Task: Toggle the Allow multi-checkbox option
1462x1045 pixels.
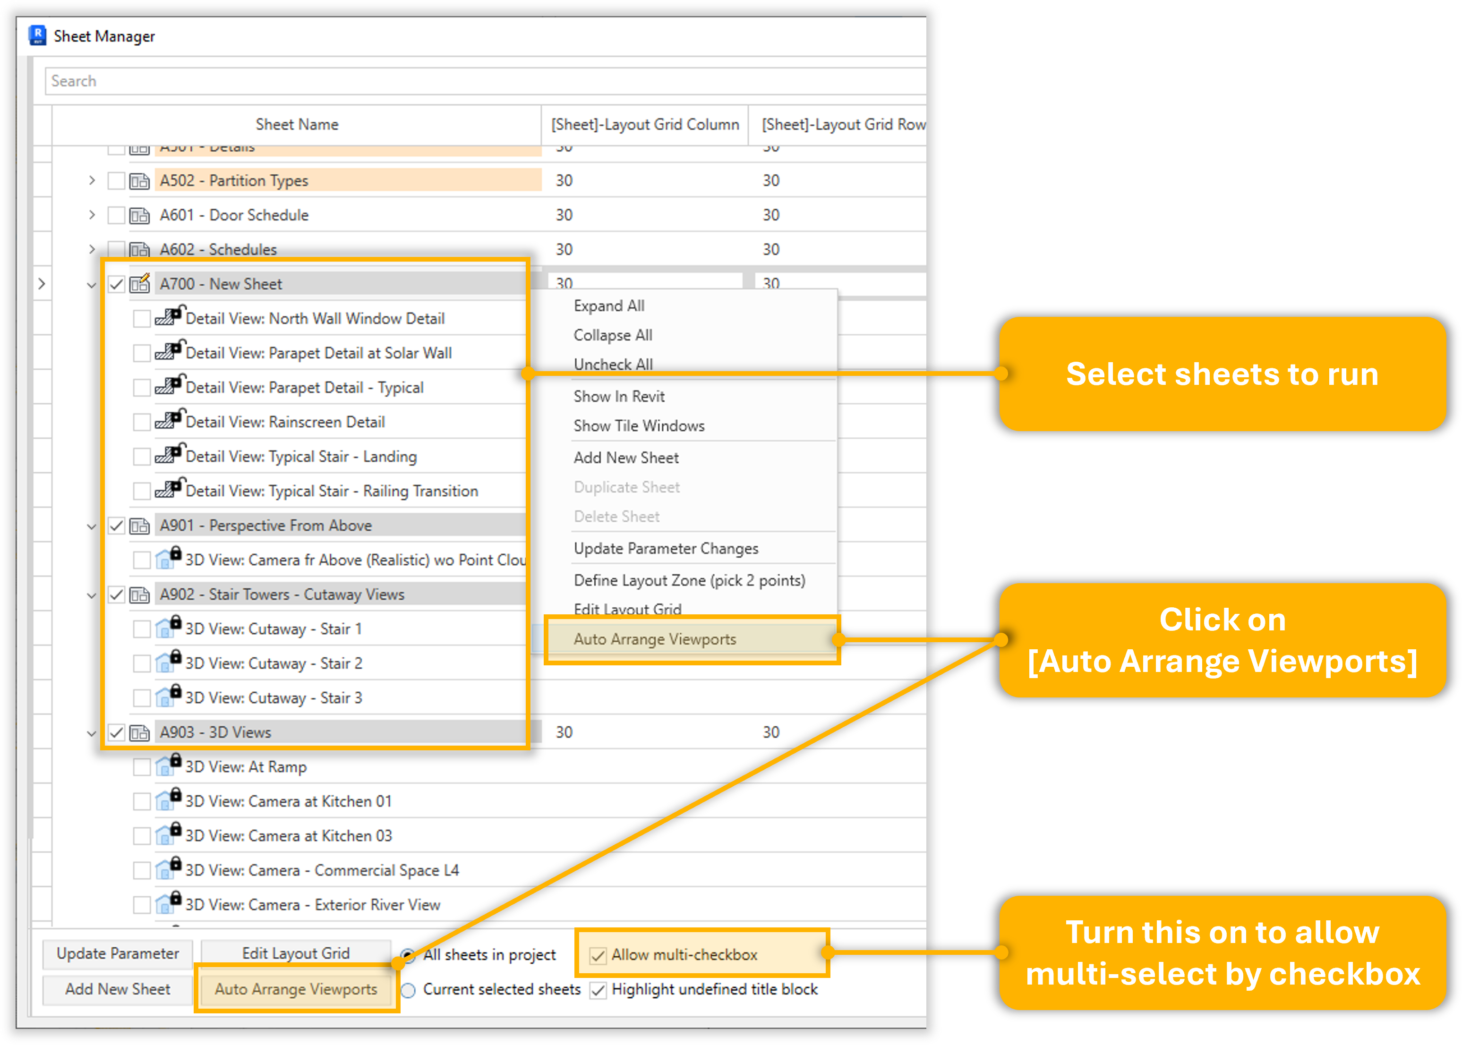Action: (x=598, y=955)
